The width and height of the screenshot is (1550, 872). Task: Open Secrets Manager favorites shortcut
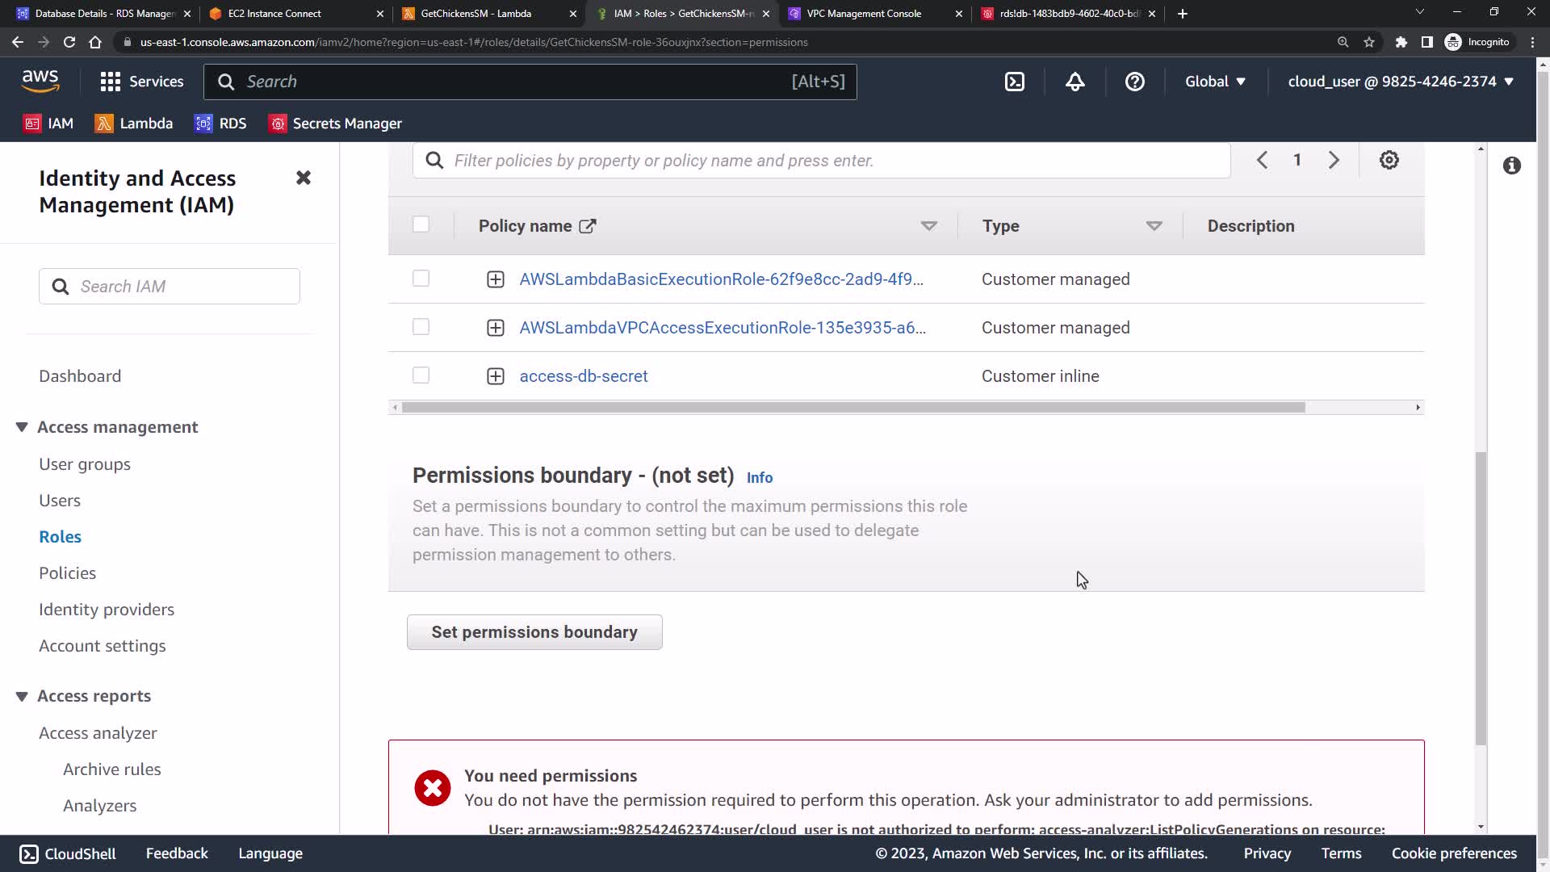[x=335, y=124]
